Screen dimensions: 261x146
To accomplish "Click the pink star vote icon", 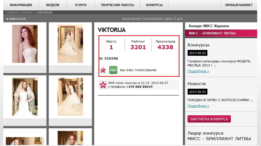I will [103, 70].
